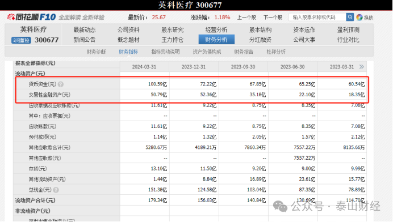The image size is (393, 222).
Task: Open the 股本结构 tab
Action: click(261, 30)
